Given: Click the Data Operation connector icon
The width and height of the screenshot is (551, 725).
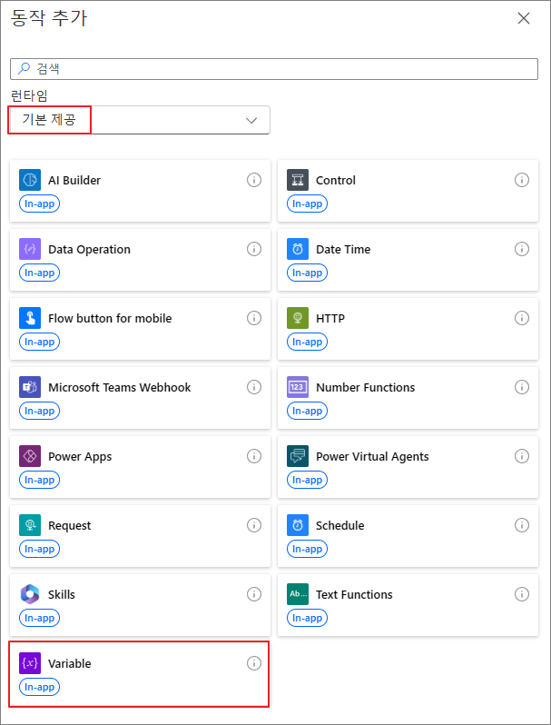Looking at the screenshot, I should click(x=30, y=249).
